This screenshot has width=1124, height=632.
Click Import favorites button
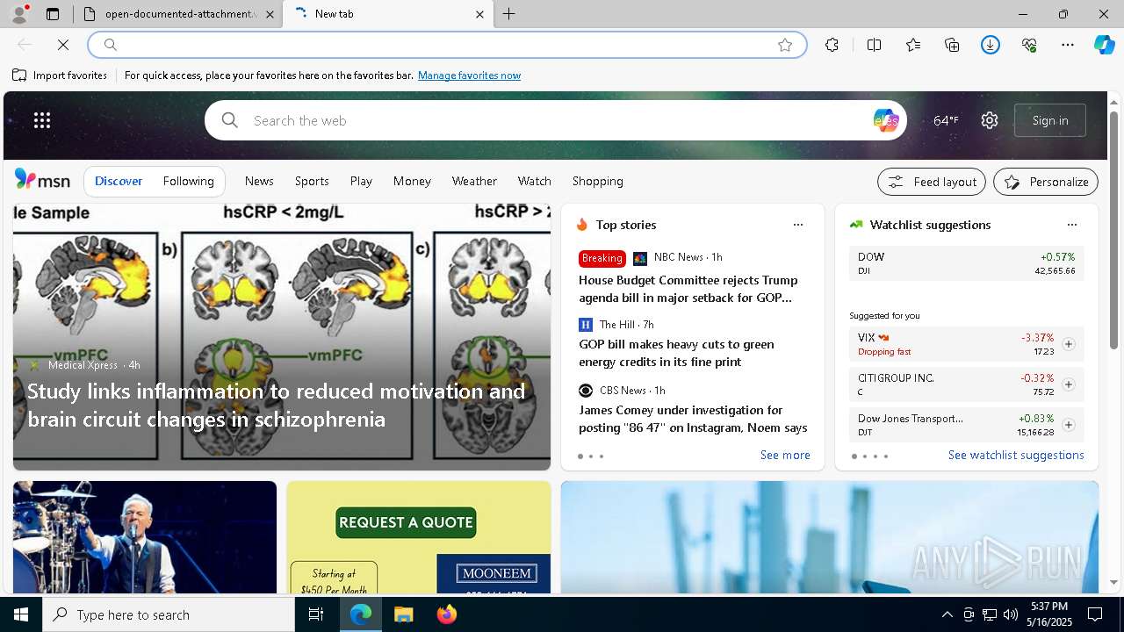coord(60,75)
